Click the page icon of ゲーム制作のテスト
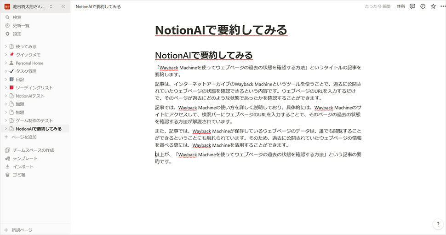This screenshot has height=235, width=446. pos(11,120)
